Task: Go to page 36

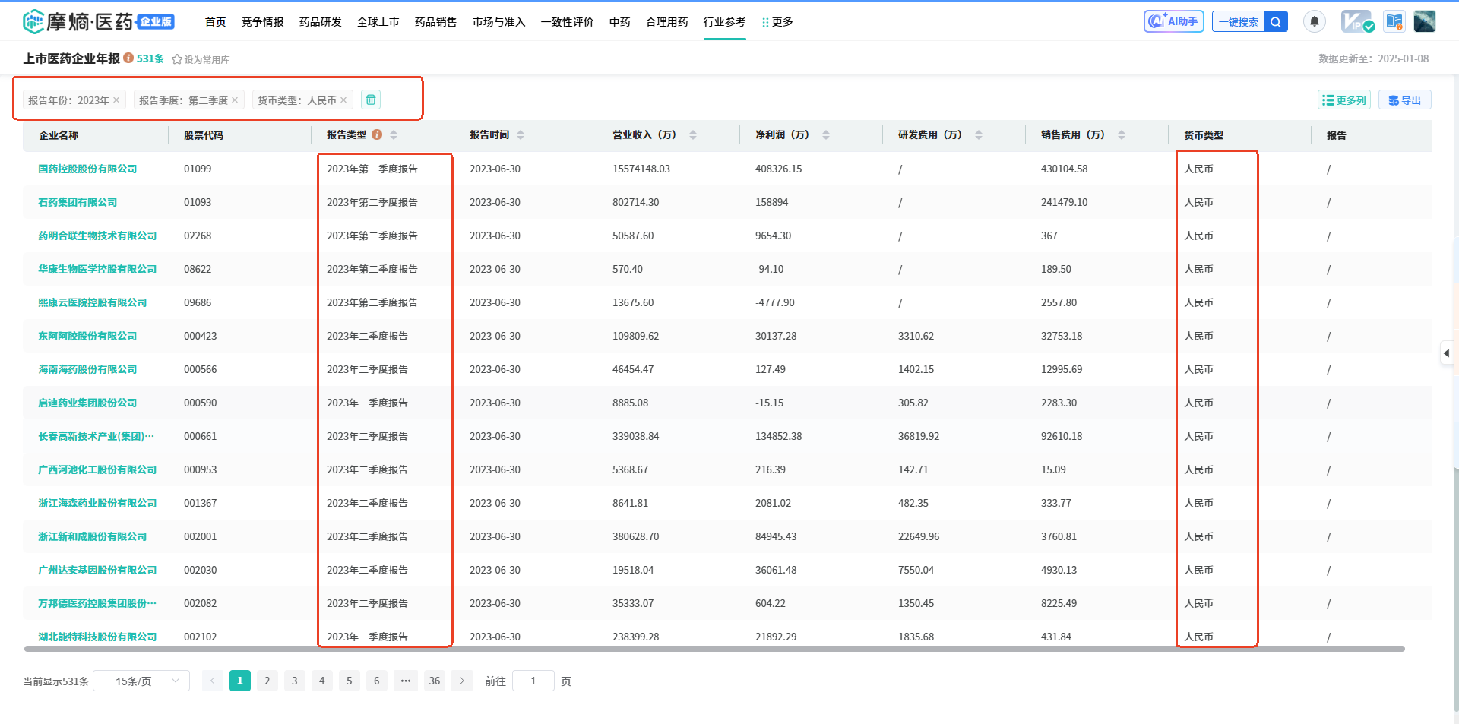Action: coord(435,681)
